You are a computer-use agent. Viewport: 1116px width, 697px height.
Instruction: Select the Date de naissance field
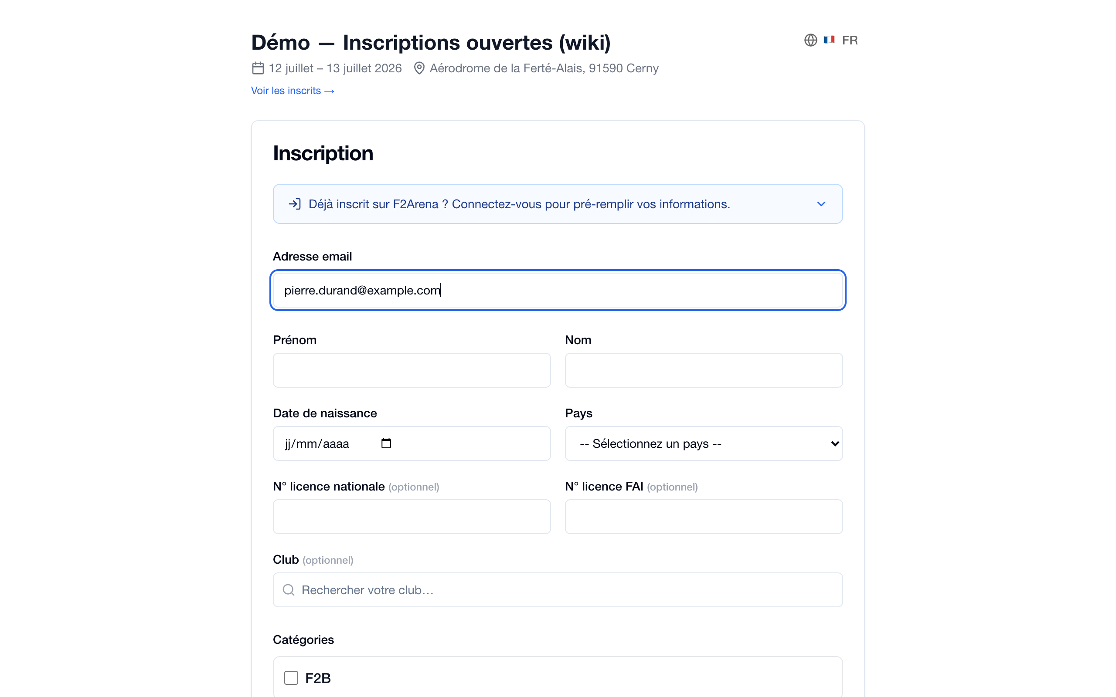[x=412, y=443]
